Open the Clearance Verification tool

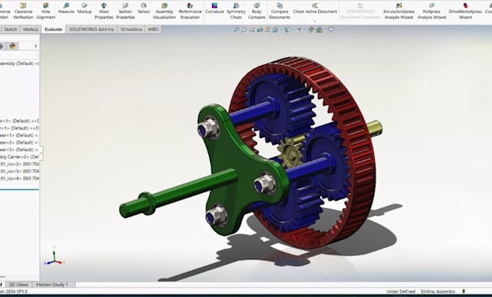pyautogui.click(x=23, y=12)
